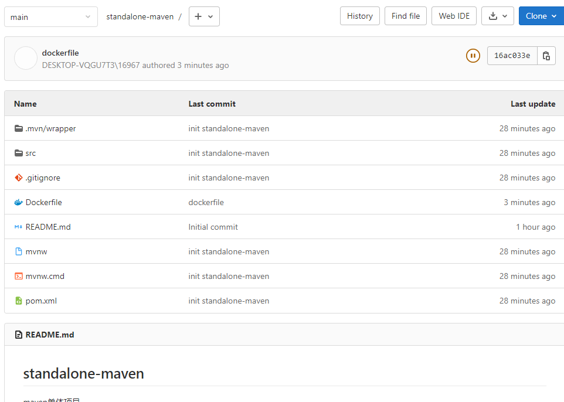Click the '1 hour ago' update time
Image resolution: width=564 pixels, height=402 pixels.
coord(536,227)
